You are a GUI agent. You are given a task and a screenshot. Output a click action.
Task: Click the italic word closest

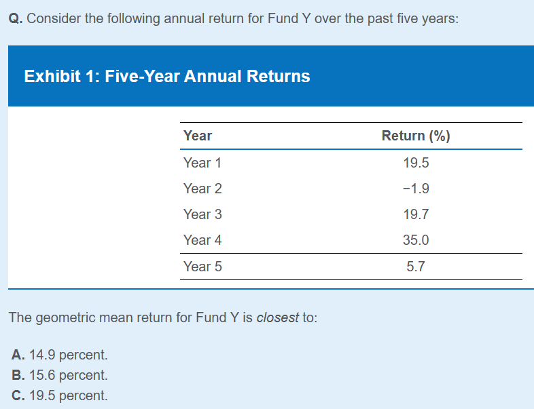pos(277,317)
